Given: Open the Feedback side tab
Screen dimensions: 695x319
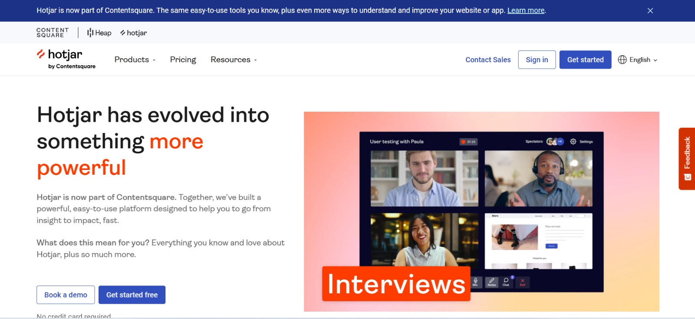Looking at the screenshot, I should (687, 159).
